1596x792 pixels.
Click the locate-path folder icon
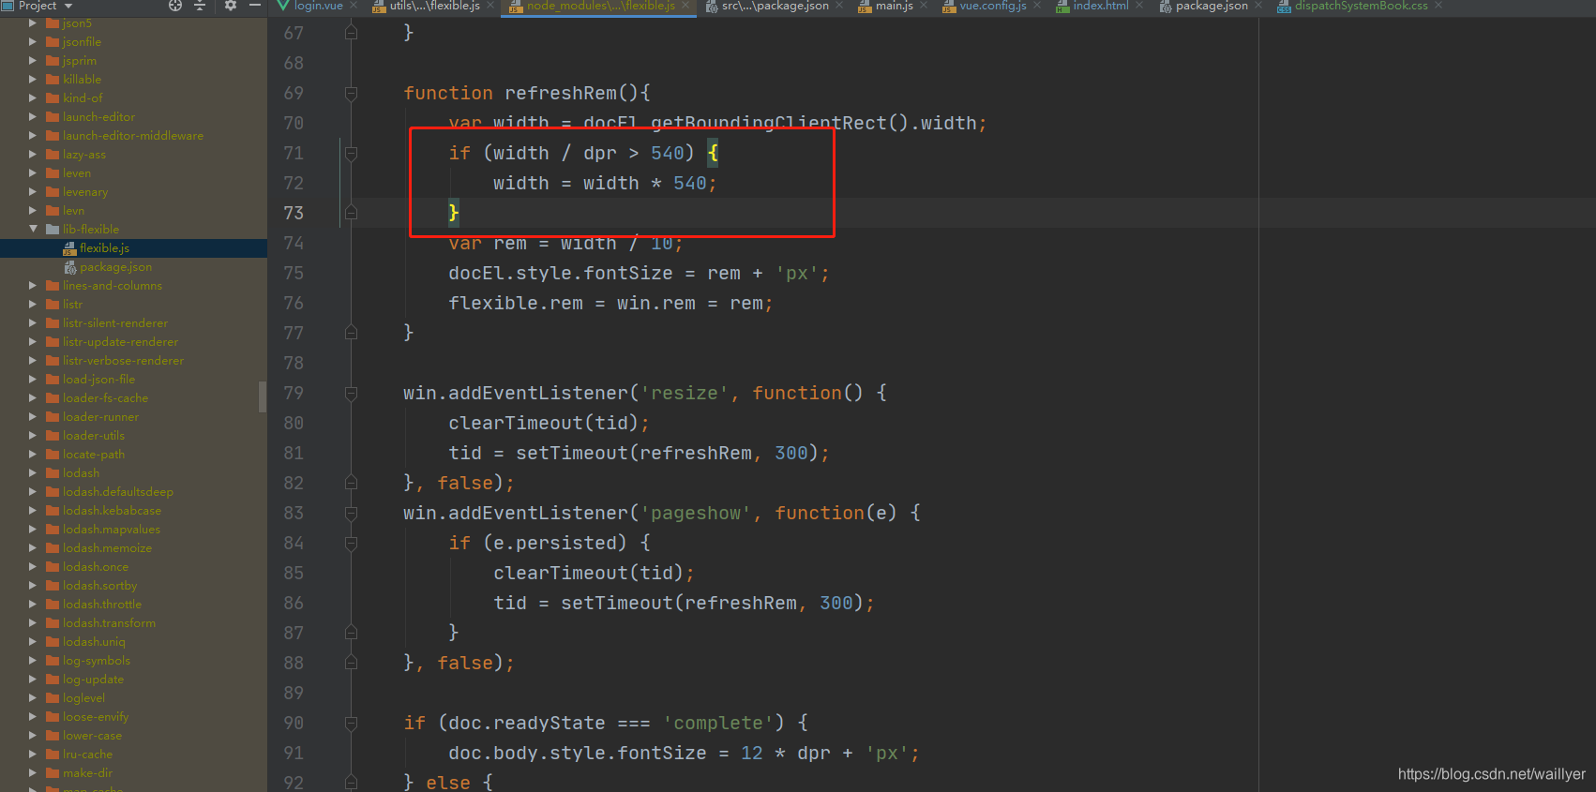click(x=53, y=455)
